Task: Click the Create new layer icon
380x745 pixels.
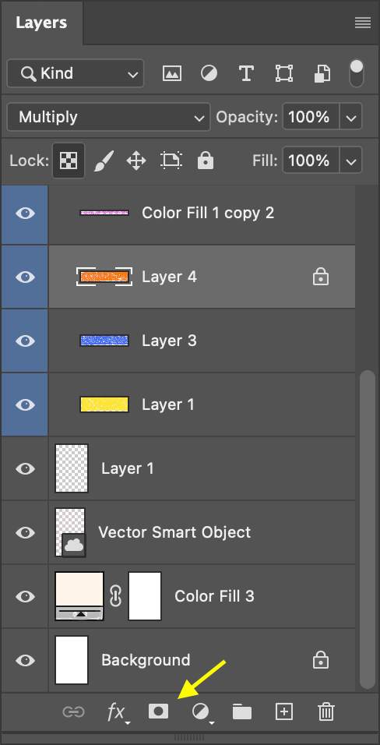Action: pyautogui.click(x=283, y=711)
